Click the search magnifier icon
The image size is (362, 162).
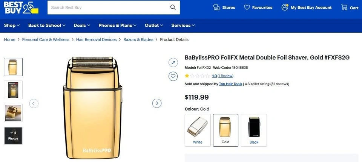point(173,8)
